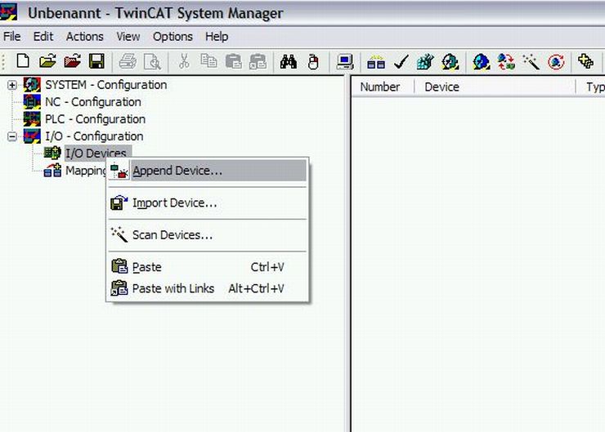Click the New document toolbar icon

point(23,61)
